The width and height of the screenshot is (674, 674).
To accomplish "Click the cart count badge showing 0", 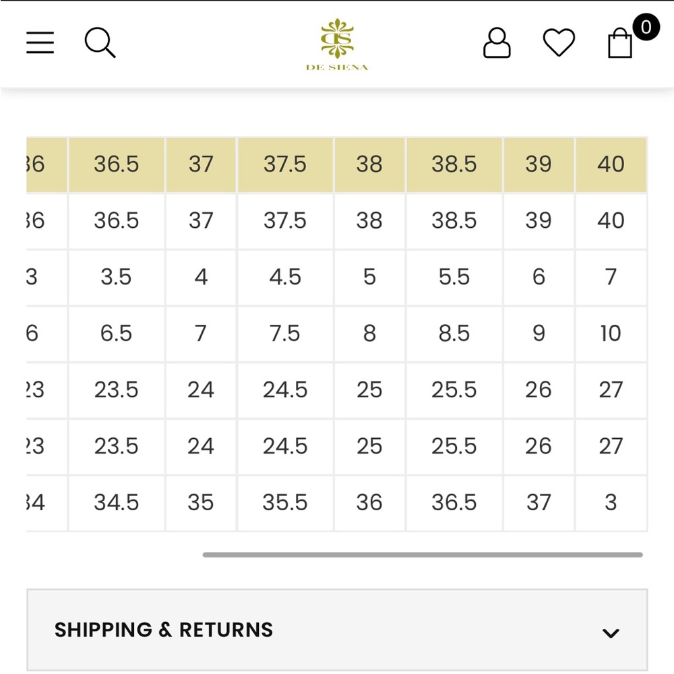I will point(646,27).
